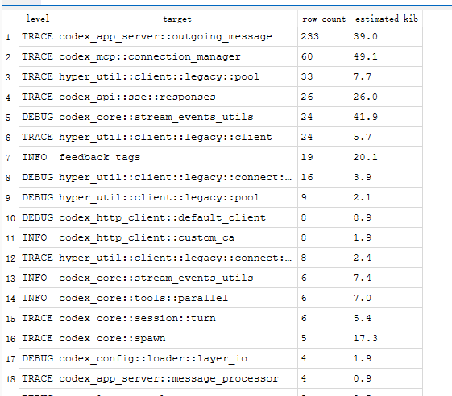Sort by the target column header
This screenshot has width=452, height=396.
176,19
